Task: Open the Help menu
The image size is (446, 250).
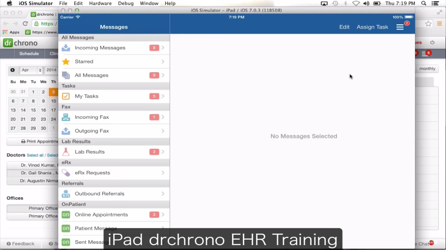Action: point(170,3)
